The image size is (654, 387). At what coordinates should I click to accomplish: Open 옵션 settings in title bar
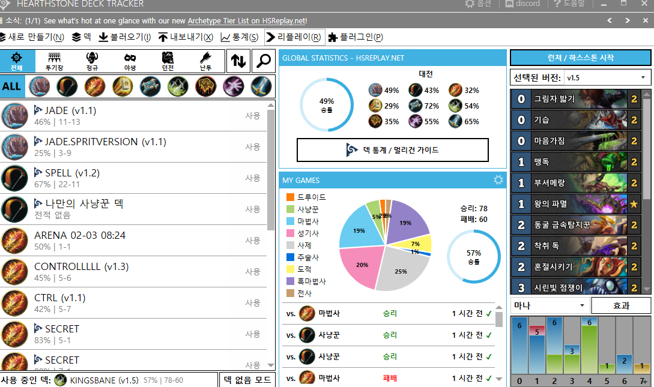478,4
